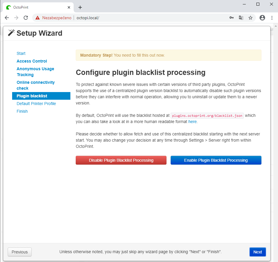Open Chrome three-dot menu

click(x=272, y=18)
